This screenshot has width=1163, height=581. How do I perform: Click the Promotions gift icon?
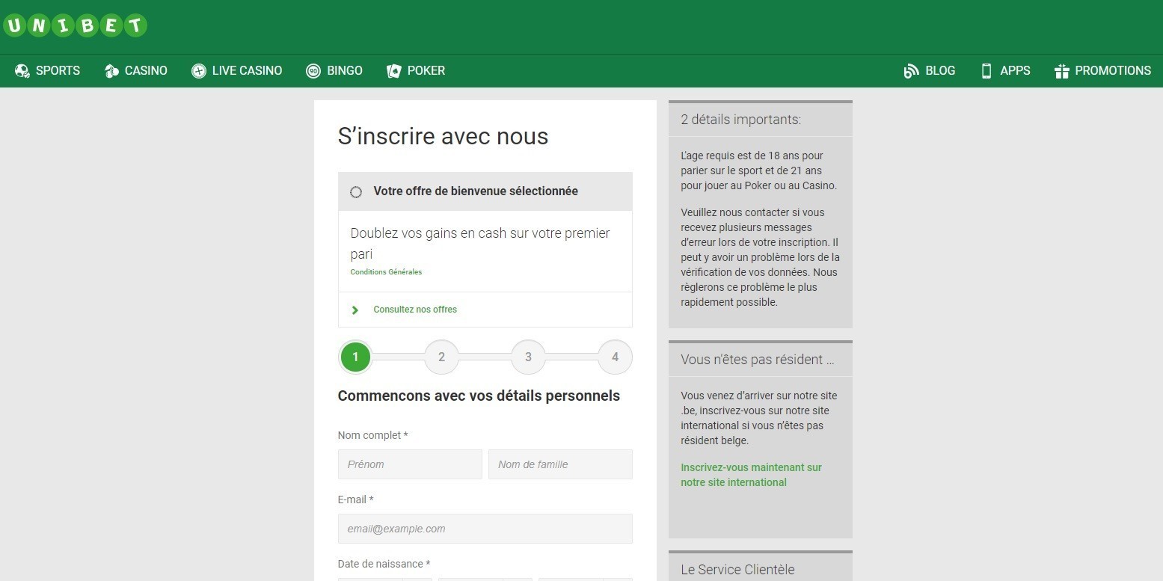point(1061,71)
